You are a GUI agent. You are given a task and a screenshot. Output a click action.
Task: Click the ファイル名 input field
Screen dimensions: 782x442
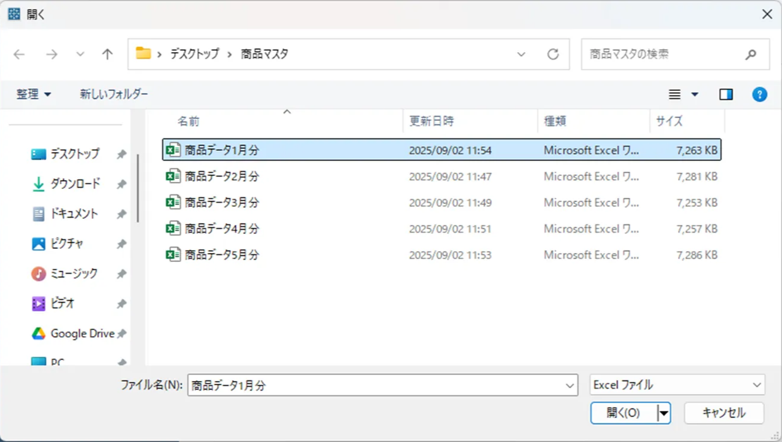pos(376,386)
